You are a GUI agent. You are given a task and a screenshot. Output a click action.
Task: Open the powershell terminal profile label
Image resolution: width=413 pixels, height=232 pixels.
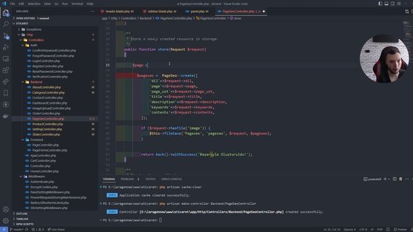[372, 179]
